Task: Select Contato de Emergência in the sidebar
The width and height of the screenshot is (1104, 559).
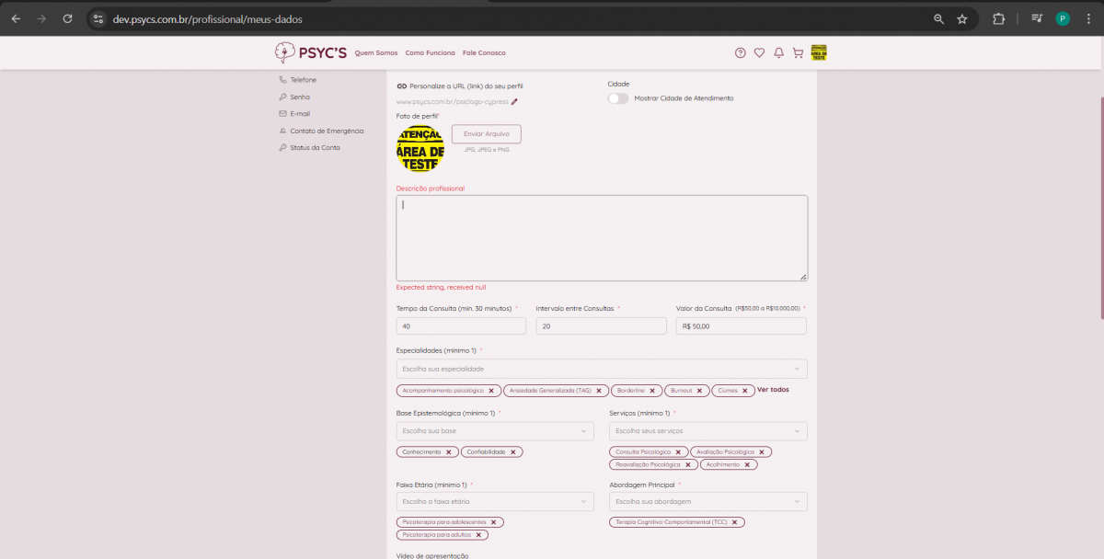Action: (326, 131)
